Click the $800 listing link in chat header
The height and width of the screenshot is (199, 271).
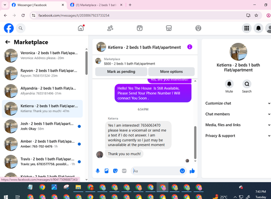point(130,63)
